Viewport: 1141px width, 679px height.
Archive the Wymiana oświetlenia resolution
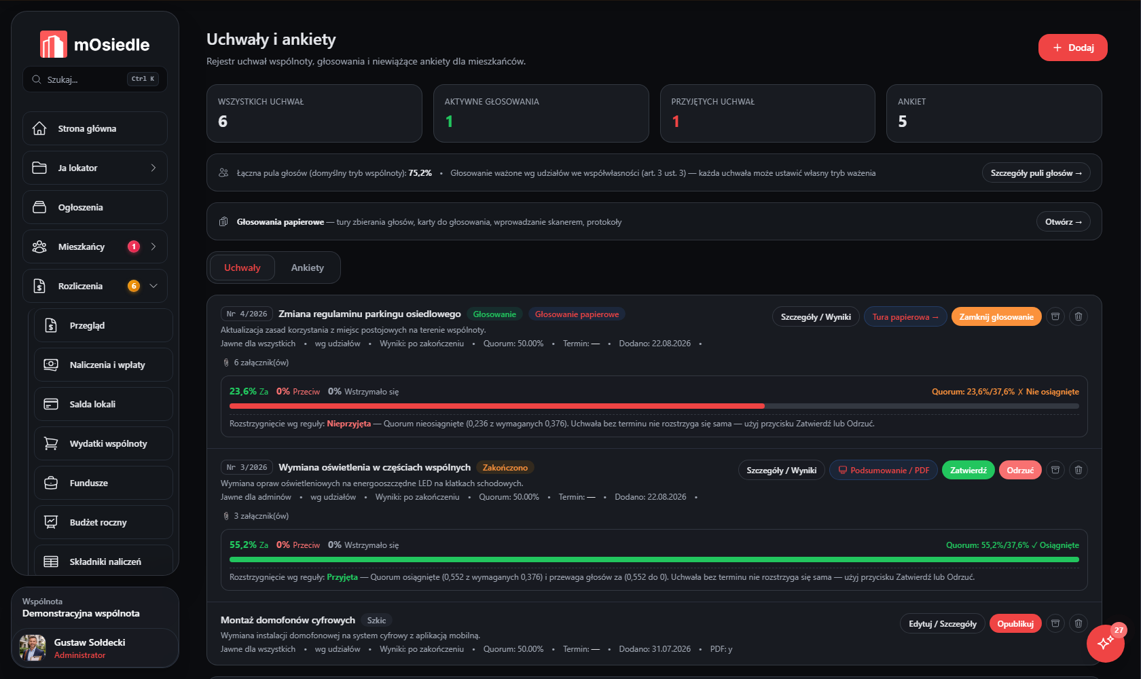point(1055,470)
